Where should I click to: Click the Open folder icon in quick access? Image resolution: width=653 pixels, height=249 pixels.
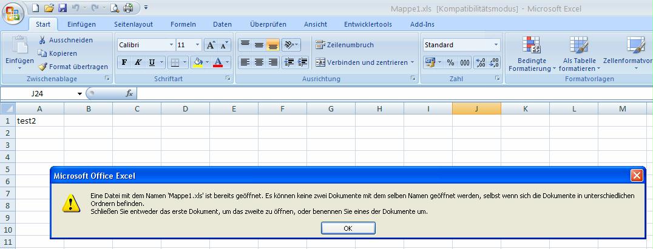[49, 7]
